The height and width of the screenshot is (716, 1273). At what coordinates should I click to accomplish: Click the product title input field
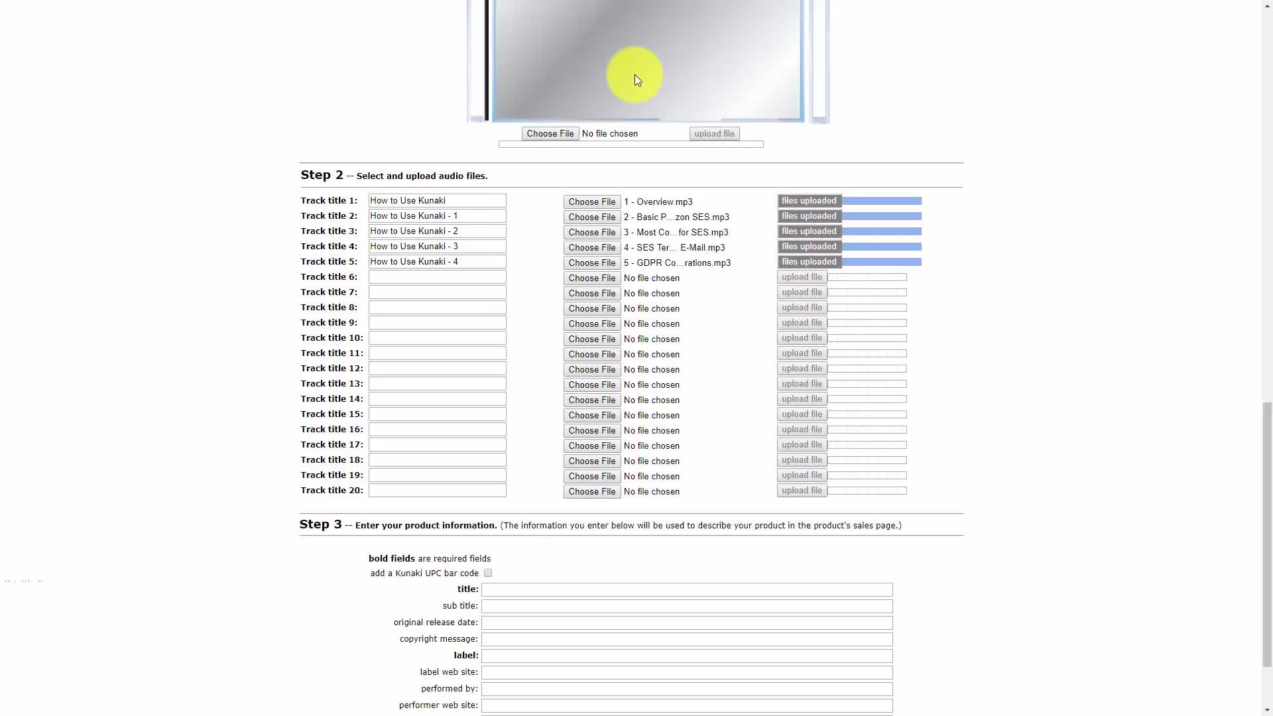[687, 589]
